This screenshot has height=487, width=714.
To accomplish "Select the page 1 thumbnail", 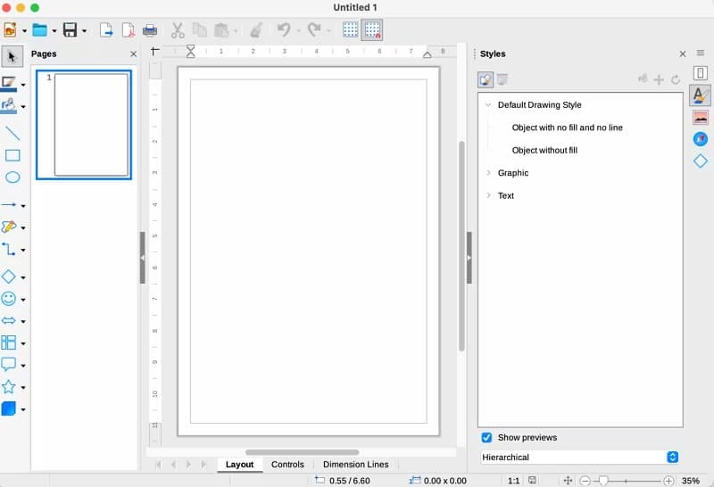I will pos(84,125).
